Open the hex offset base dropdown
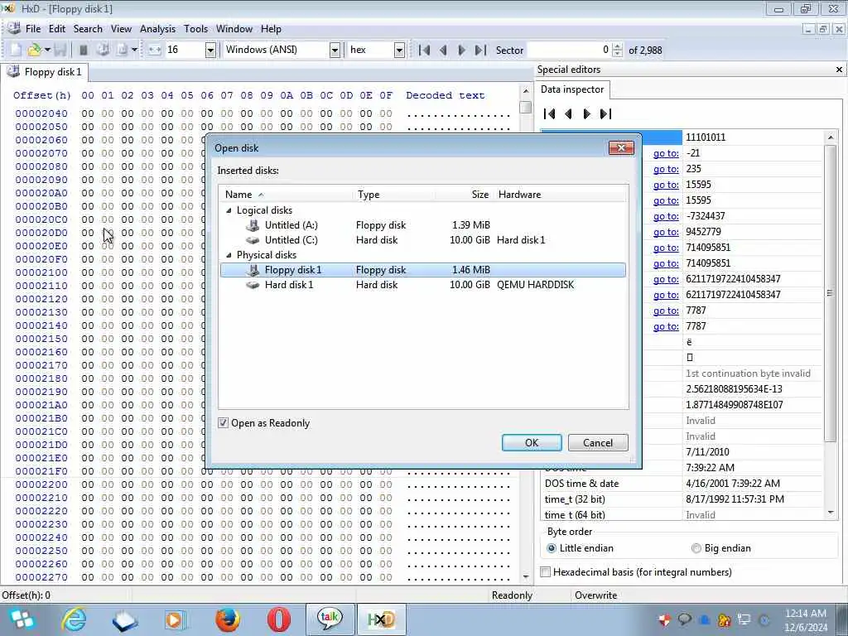Image resolution: width=848 pixels, height=636 pixels. [x=399, y=50]
